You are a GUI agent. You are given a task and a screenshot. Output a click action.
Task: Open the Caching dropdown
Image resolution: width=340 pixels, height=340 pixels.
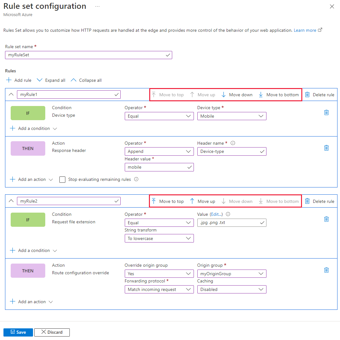pyautogui.click(x=232, y=289)
